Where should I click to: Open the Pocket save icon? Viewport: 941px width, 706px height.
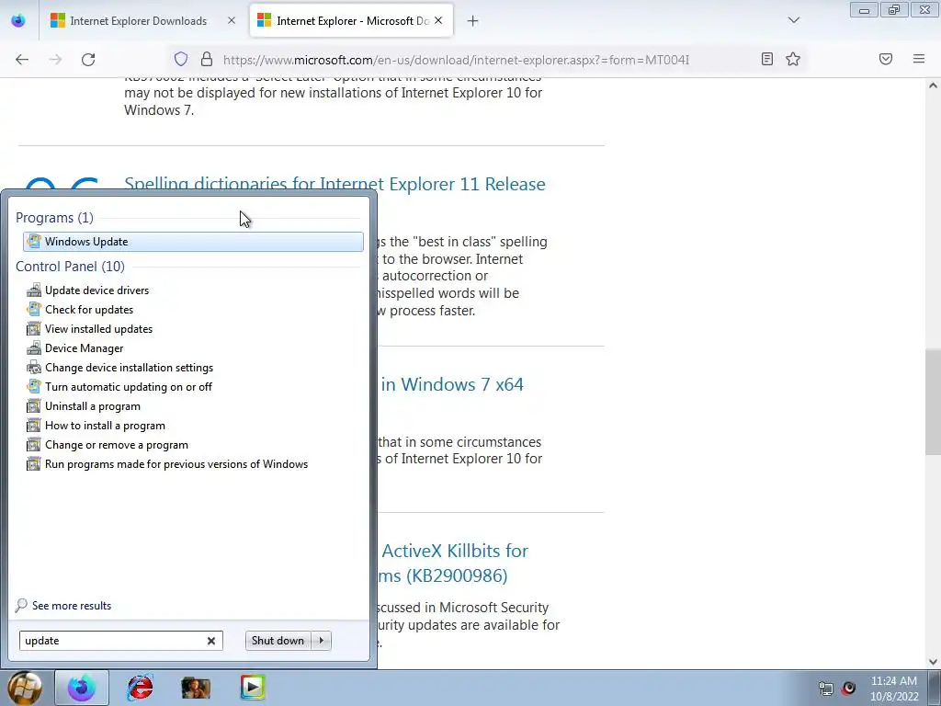(x=886, y=59)
